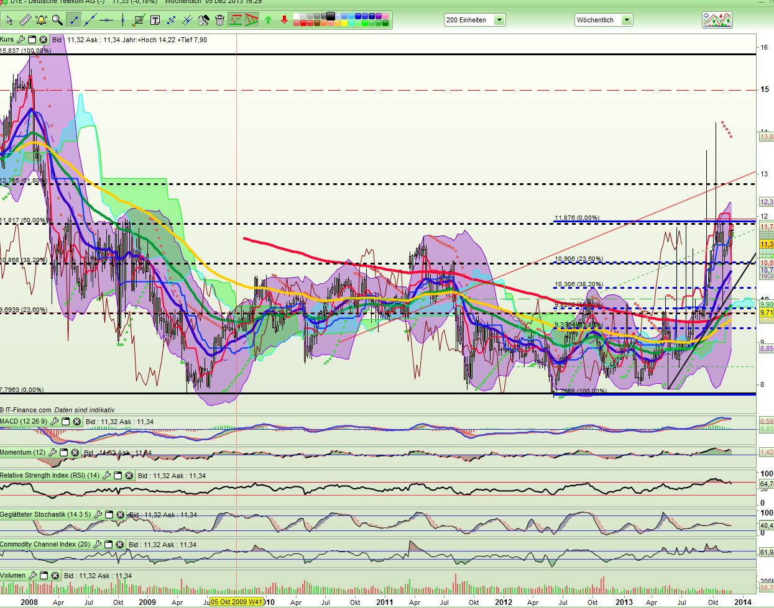
Task: Click the trash can delete icon
Action: point(219,20)
